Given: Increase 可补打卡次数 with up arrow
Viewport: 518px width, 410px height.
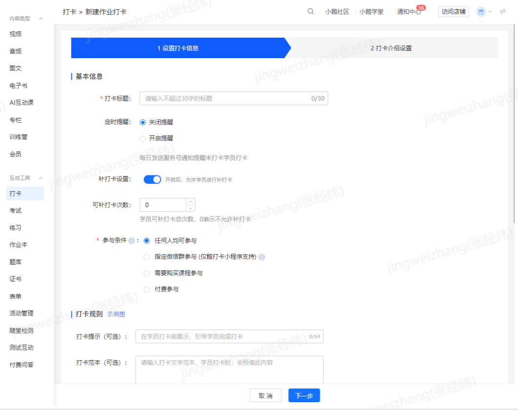Looking at the screenshot, I should pyautogui.click(x=190, y=201).
